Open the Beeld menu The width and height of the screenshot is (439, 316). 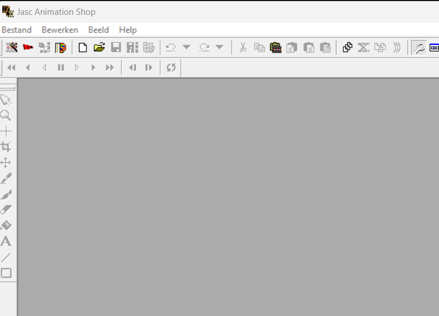(x=98, y=30)
